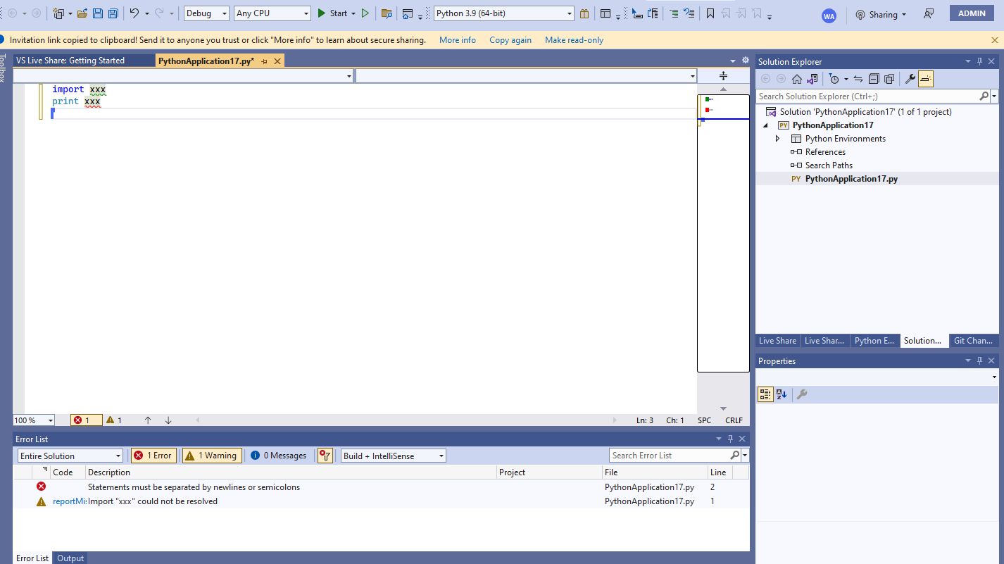Expand the Python Environments node

[x=777, y=139]
